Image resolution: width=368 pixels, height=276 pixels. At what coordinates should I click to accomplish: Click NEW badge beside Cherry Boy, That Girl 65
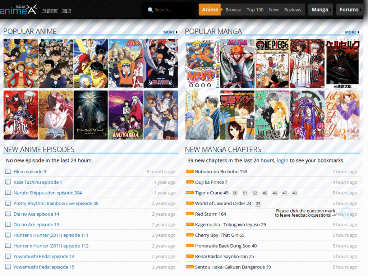click(x=190, y=235)
